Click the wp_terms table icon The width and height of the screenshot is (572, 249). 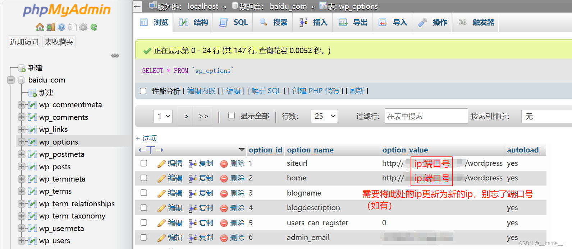(32, 191)
